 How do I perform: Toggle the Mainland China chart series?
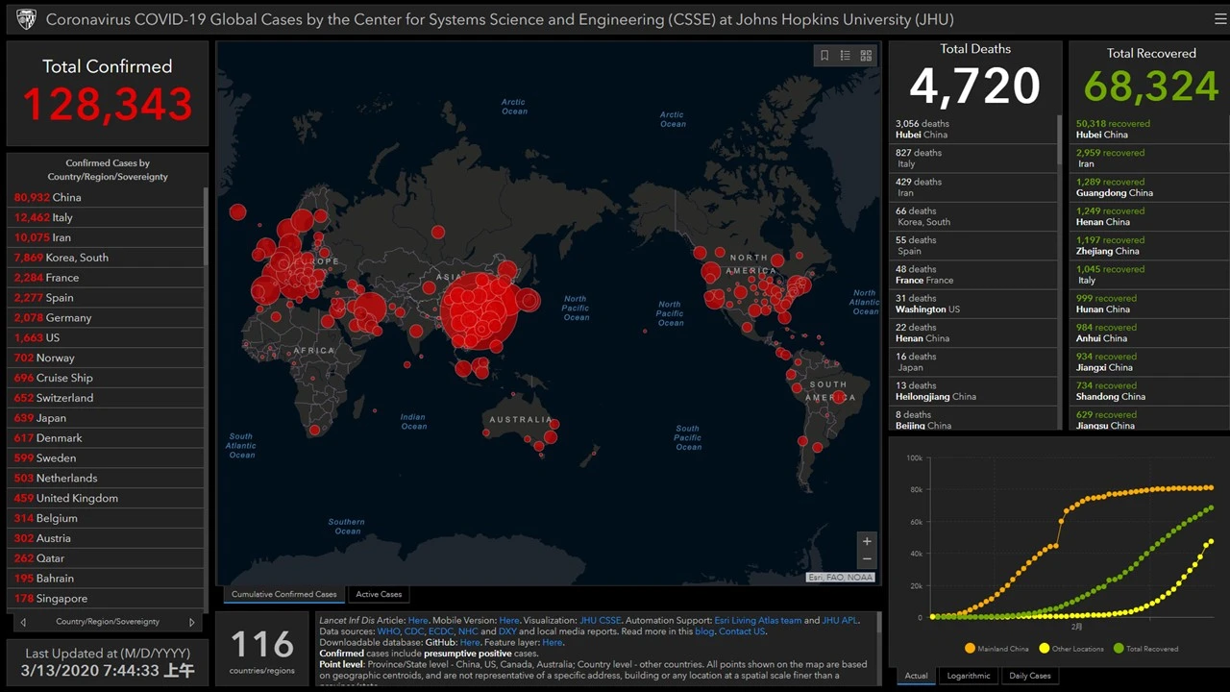click(x=996, y=649)
